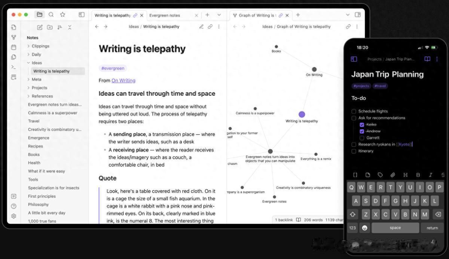The width and height of the screenshot is (449, 259).
Task: Tap the italic I in the phone toolbar
Action: coord(431,175)
